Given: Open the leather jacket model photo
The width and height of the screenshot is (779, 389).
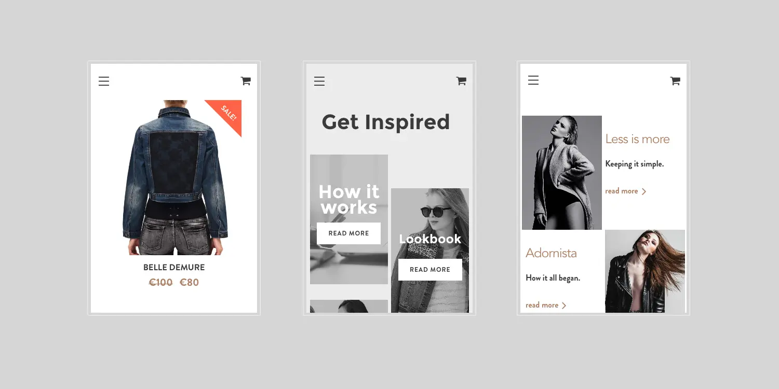Looking at the screenshot, I should tap(644, 271).
